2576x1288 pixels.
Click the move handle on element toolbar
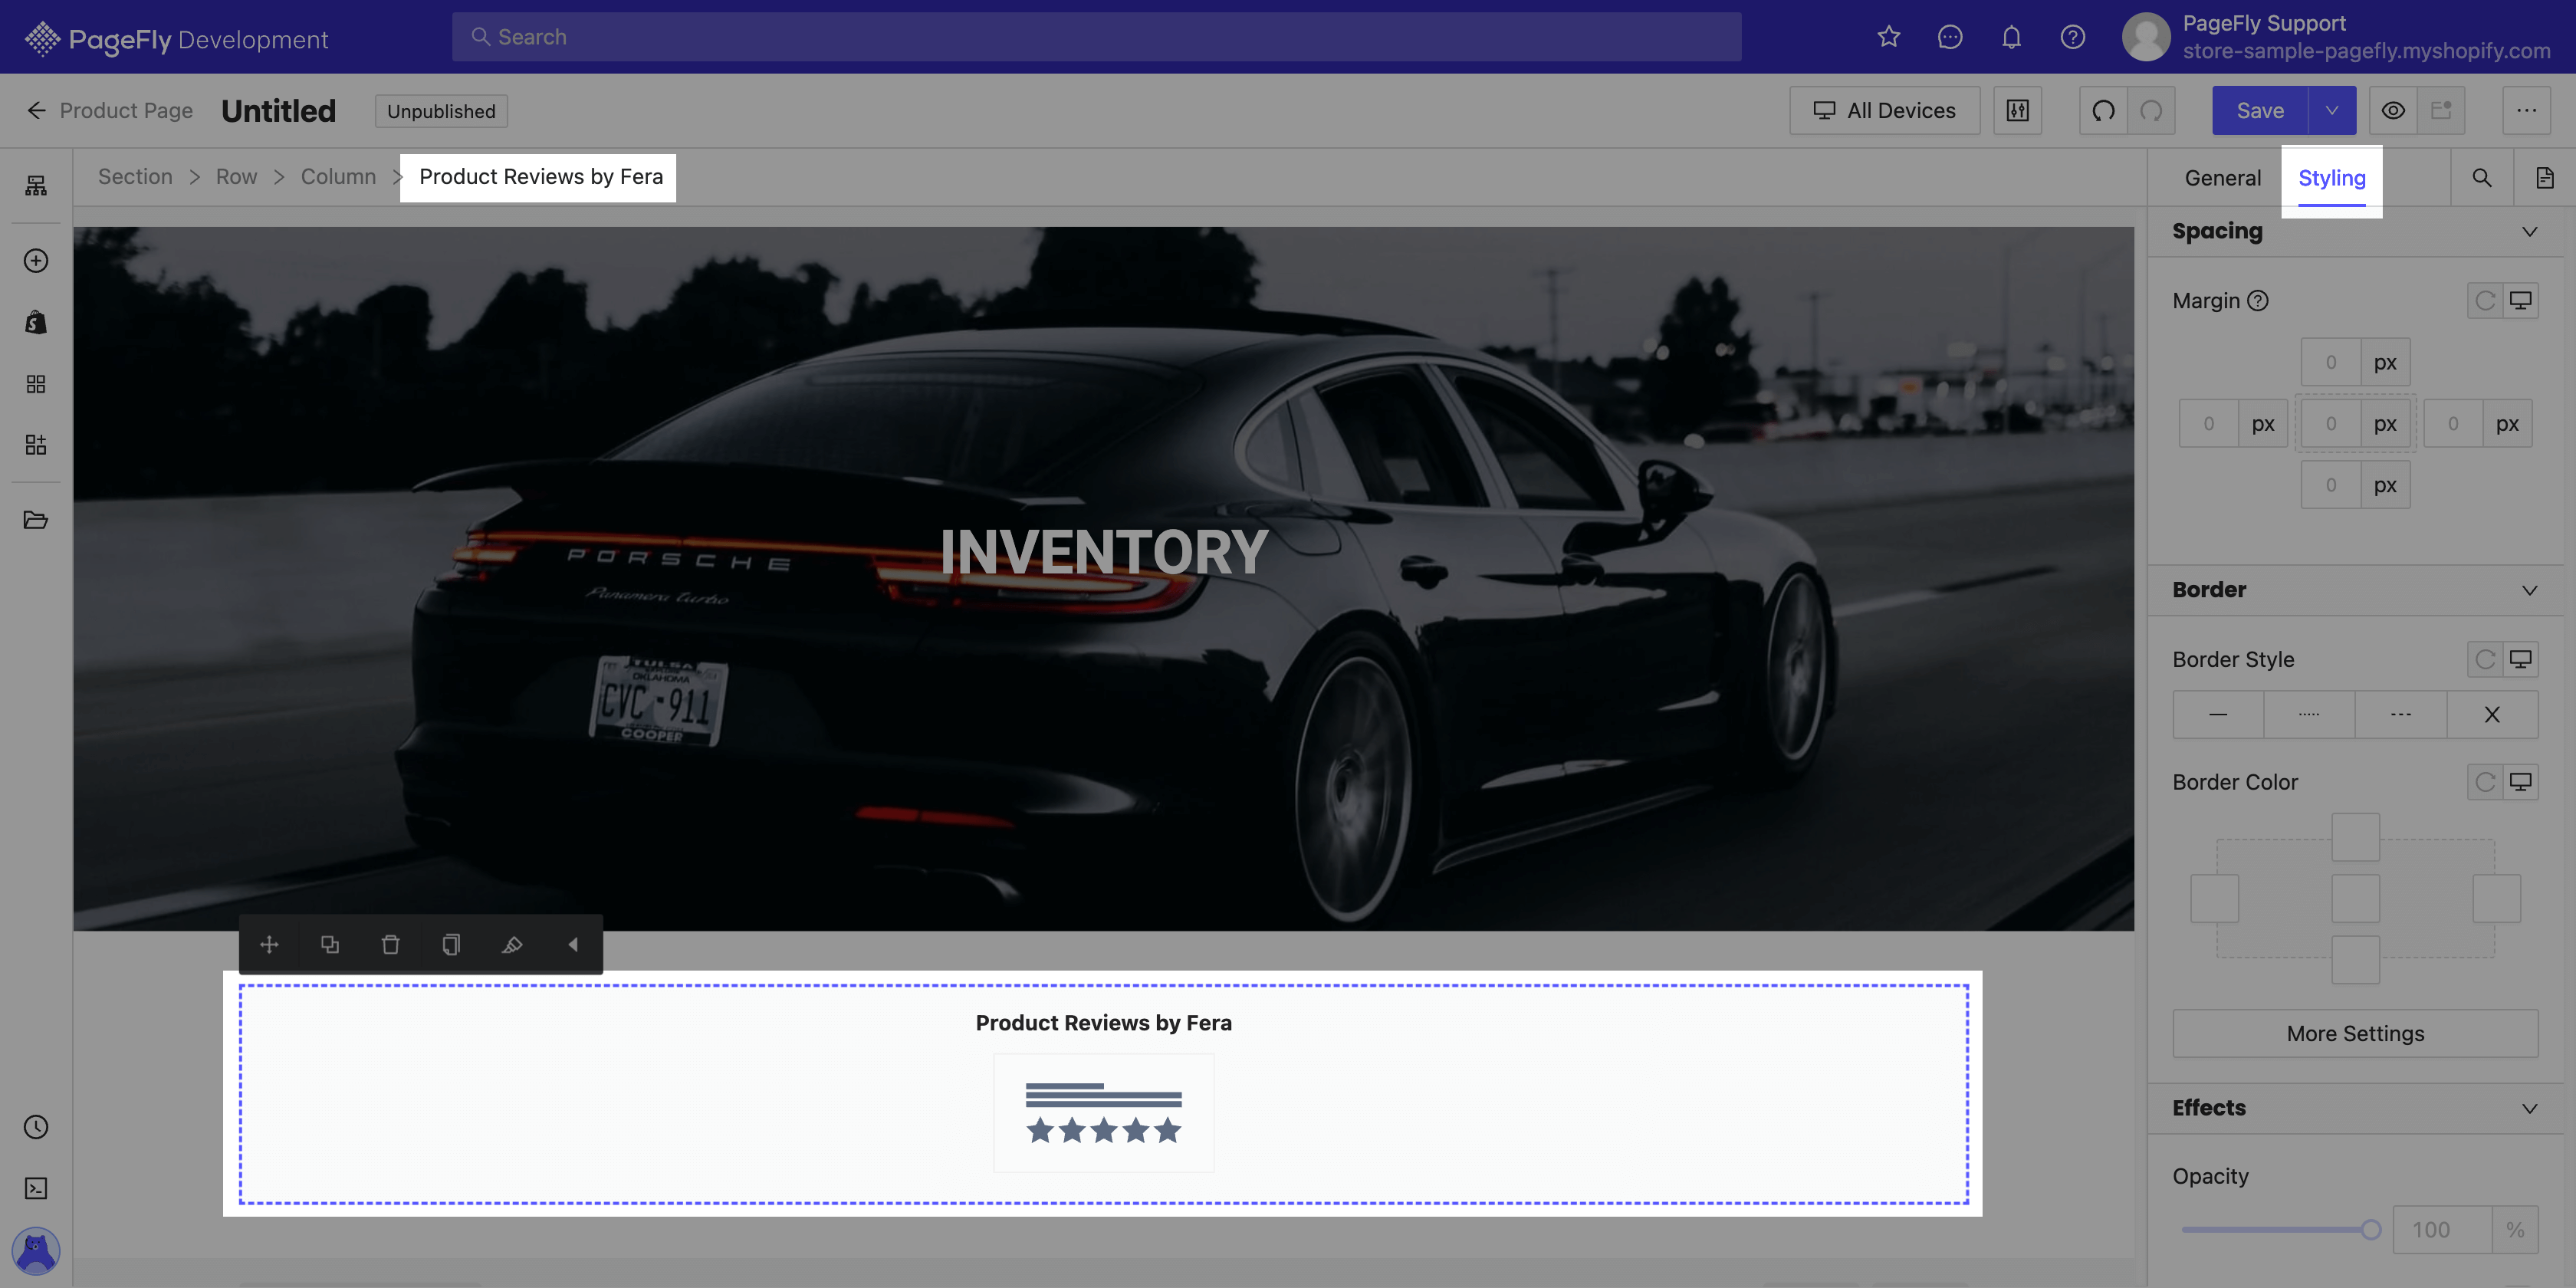[269, 944]
